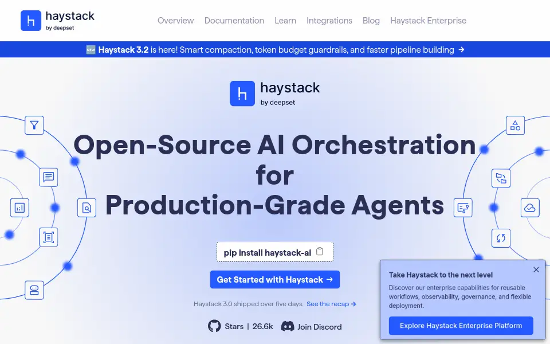Screen dimensions: 550x344
Task: Click Explore Haystack Enterprise Platform button
Action: tap(461, 326)
